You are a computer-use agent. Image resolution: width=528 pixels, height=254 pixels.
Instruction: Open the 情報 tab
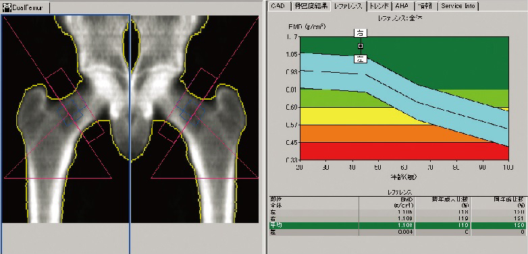[x=426, y=5]
